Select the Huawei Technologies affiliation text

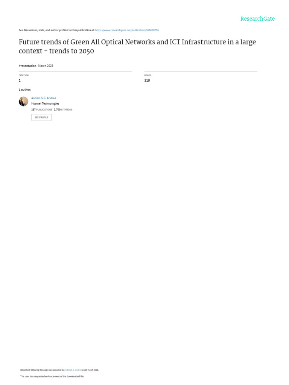[45, 104]
